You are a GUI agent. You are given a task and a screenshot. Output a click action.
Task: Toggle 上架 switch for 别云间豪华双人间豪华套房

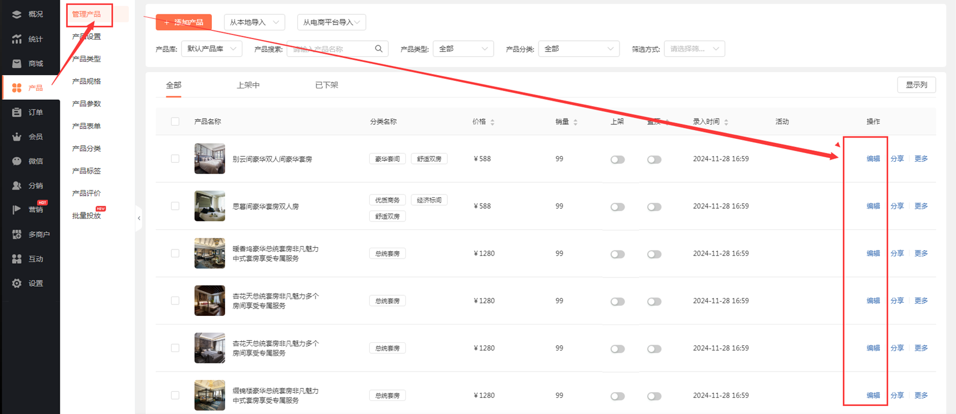pyautogui.click(x=617, y=159)
